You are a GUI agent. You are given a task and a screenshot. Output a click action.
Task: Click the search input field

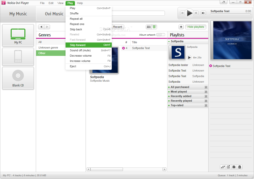pyautogui.click(x=138, y=13)
